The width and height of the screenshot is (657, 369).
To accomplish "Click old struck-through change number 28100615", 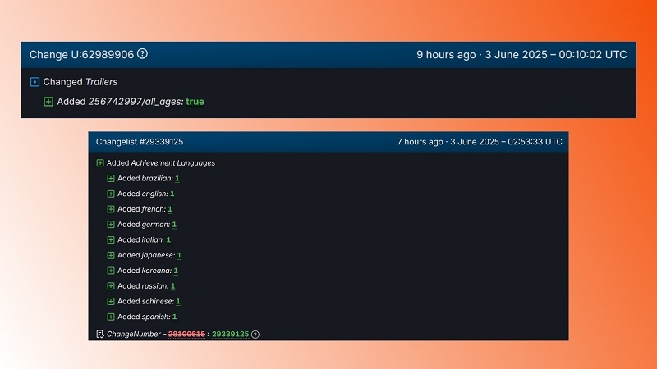I will pos(186,334).
